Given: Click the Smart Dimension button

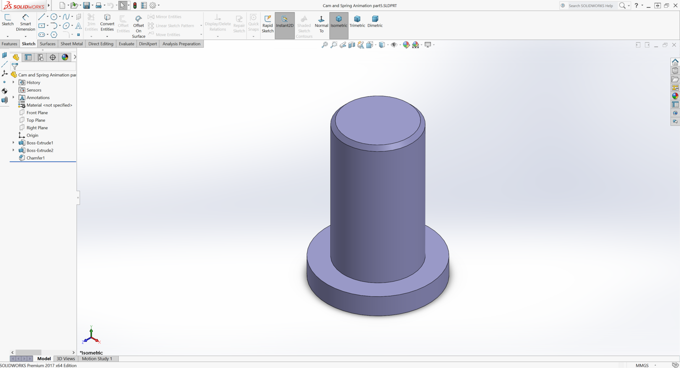Looking at the screenshot, I should coord(26,22).
